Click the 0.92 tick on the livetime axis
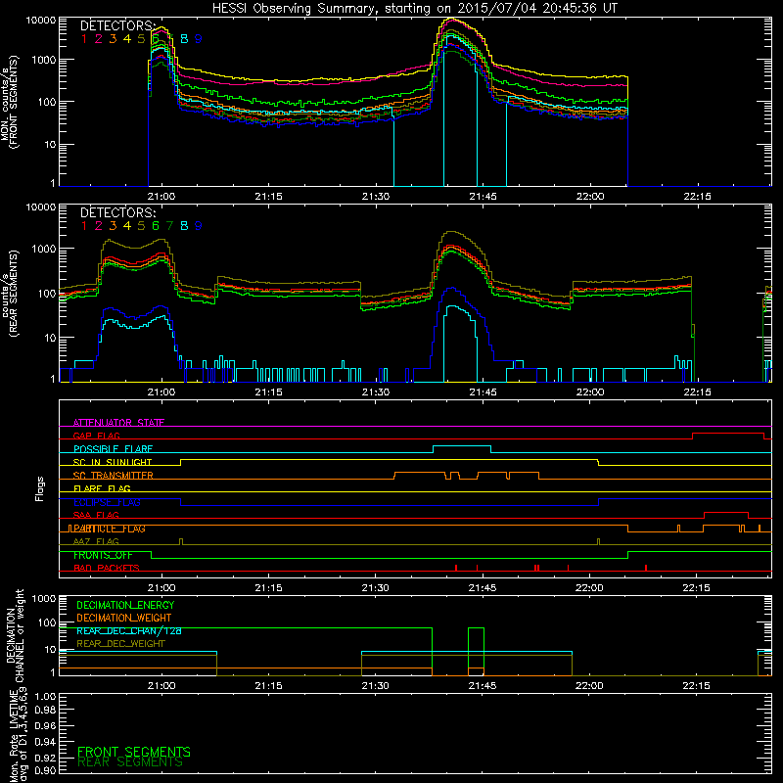This screenshot has height=783, width=783. [x=45, y=758]
